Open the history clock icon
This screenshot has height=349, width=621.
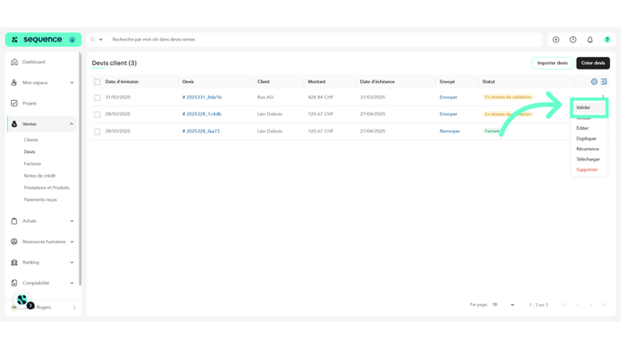572,40
